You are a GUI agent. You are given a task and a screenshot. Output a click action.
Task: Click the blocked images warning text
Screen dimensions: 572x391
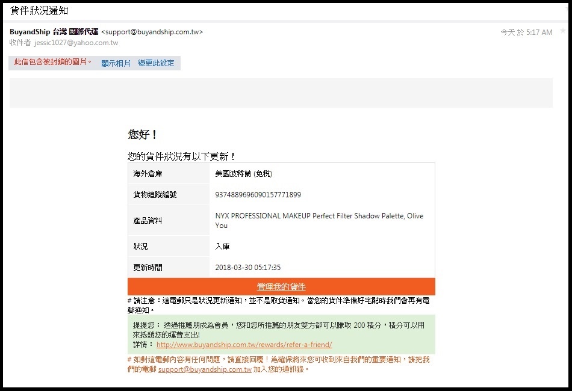pyautogui.click(x=53, y=62)
